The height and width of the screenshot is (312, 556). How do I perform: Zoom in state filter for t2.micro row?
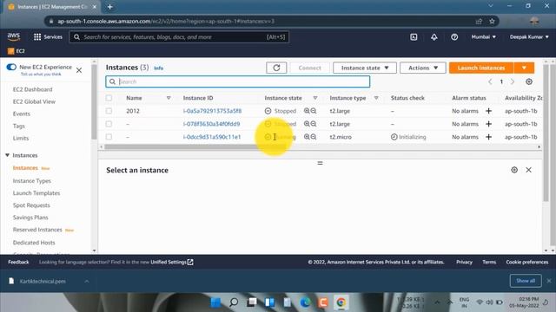(x=307, y=137)
